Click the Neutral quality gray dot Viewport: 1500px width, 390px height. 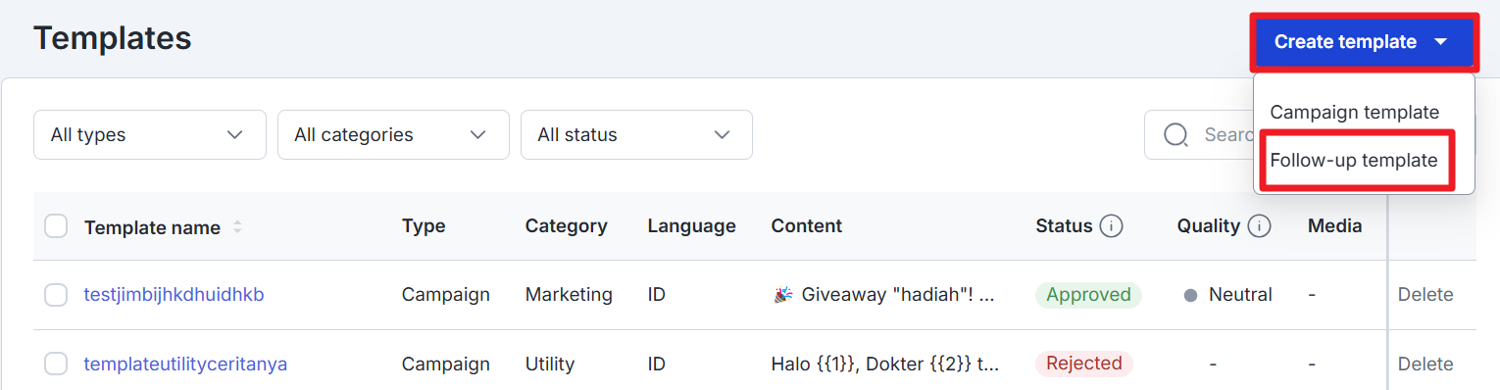click(1190, 295)
